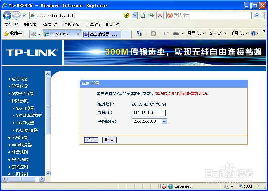Image resolution: width=268 pixels, height=191 pixels.
Task: Click the TP-LINK logo
Action: [x=32, y=52]
